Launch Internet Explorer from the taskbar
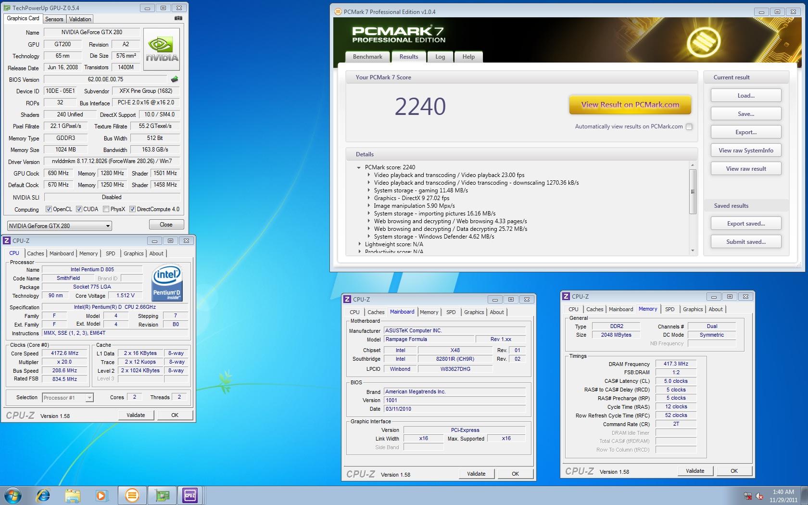The width and height of the screenshot is (808, 505). tap(43, 495)
